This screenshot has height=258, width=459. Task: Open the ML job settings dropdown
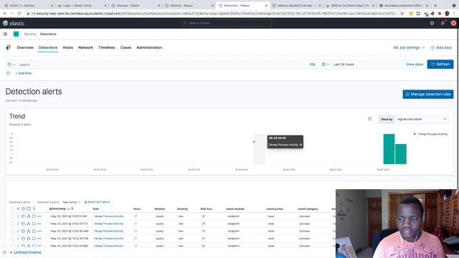pyautogui.click(x=409, y=47)
